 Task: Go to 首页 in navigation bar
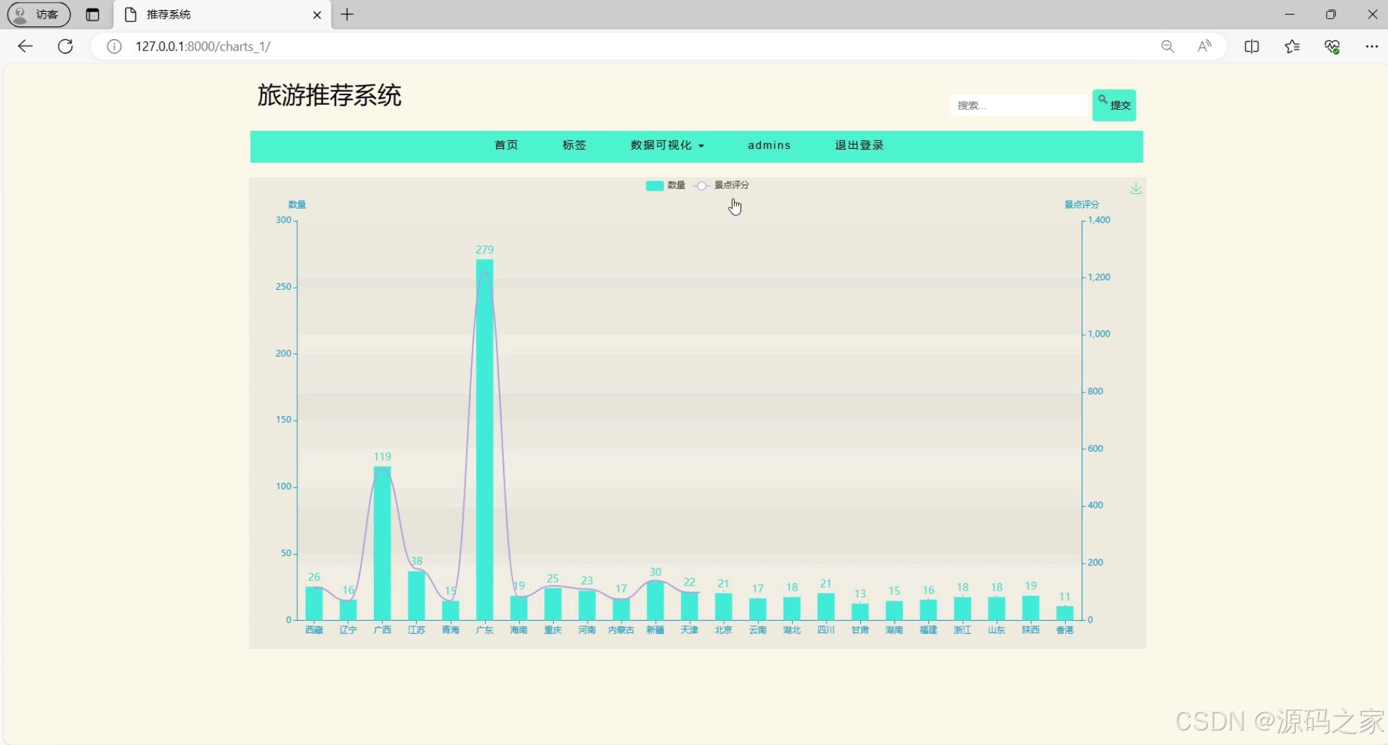(506, 146)
